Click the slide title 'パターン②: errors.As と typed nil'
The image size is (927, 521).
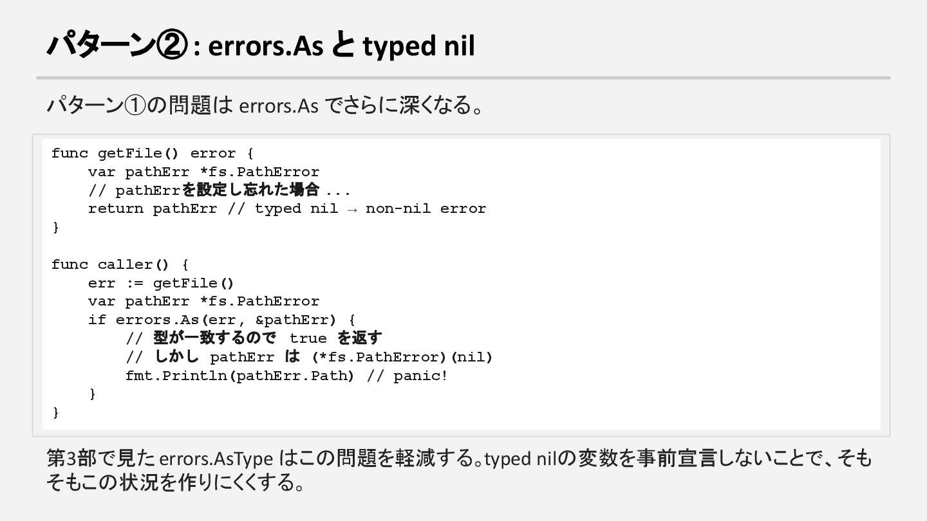point(261,46)
